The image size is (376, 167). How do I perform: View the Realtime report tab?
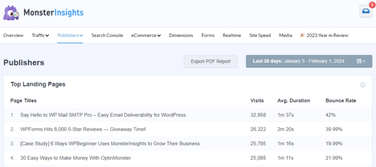tap(232, 35)
